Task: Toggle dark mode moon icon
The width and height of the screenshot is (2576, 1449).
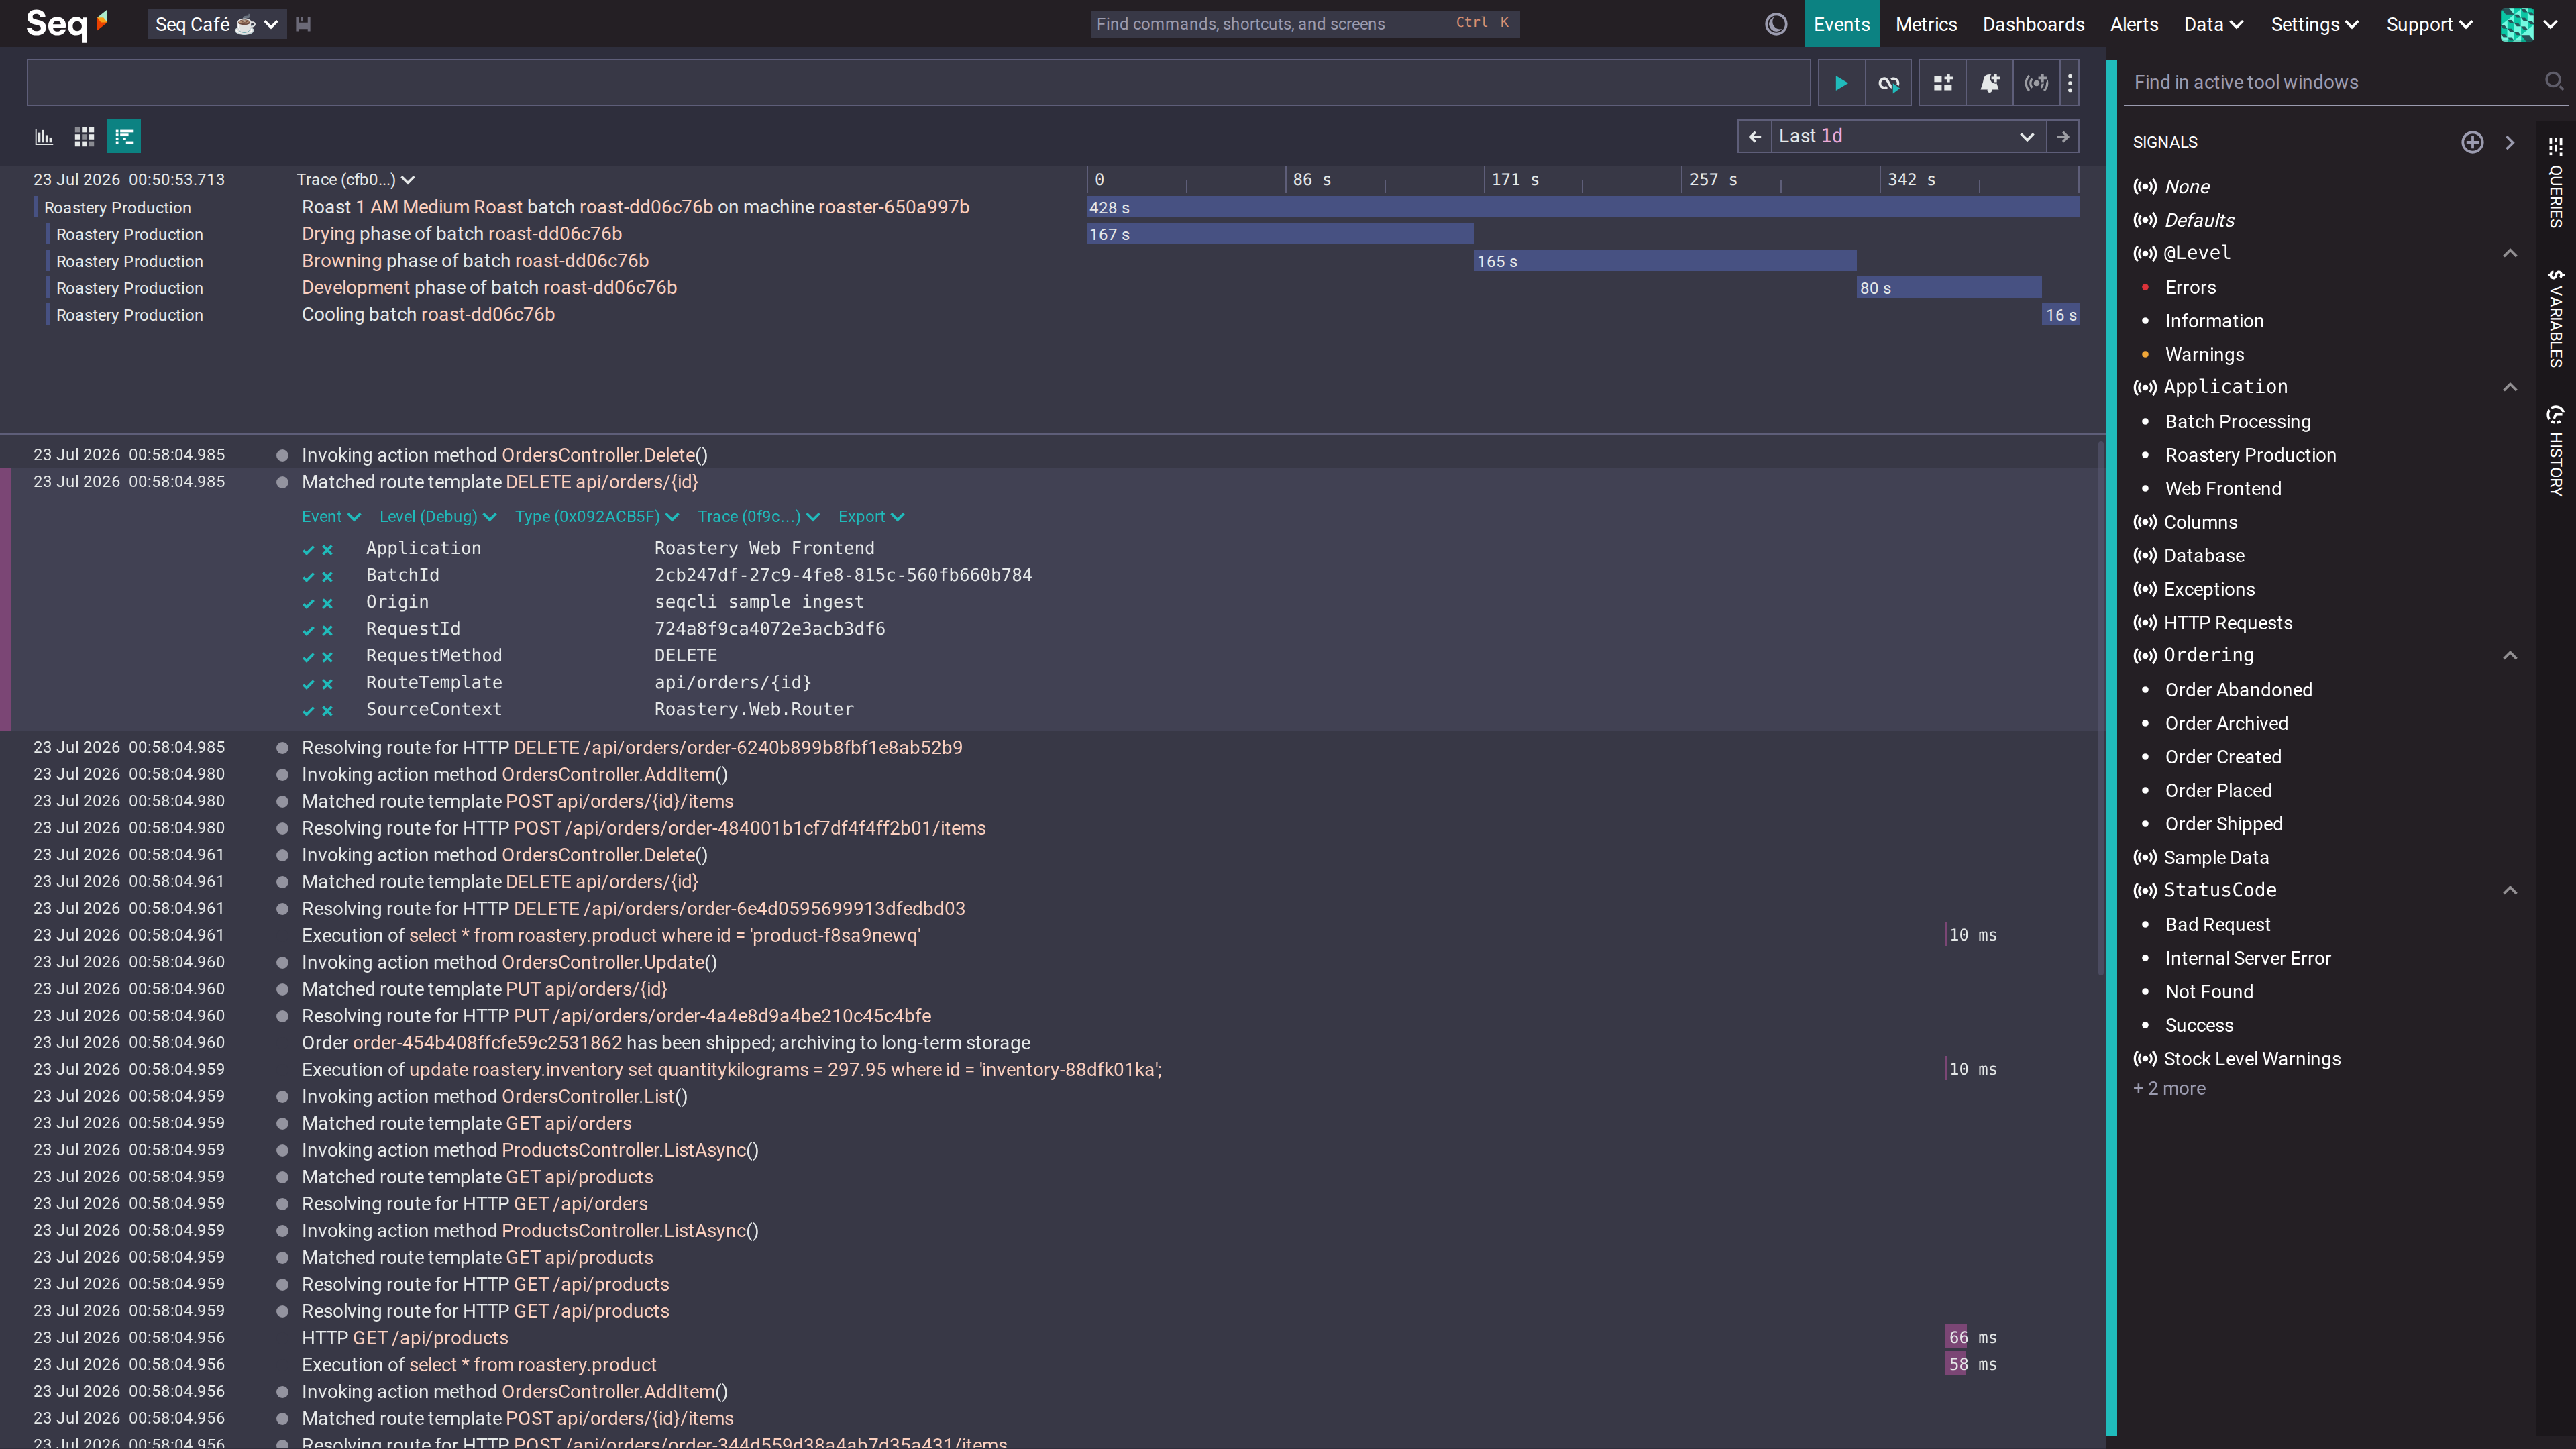Action: coord(1776,24)
